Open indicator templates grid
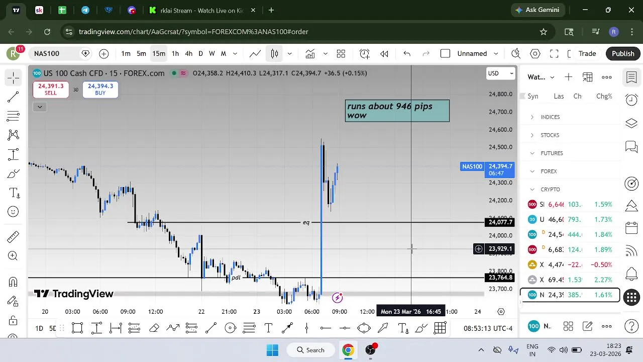Viewport: 643px width, 362px height. (341, 54)
